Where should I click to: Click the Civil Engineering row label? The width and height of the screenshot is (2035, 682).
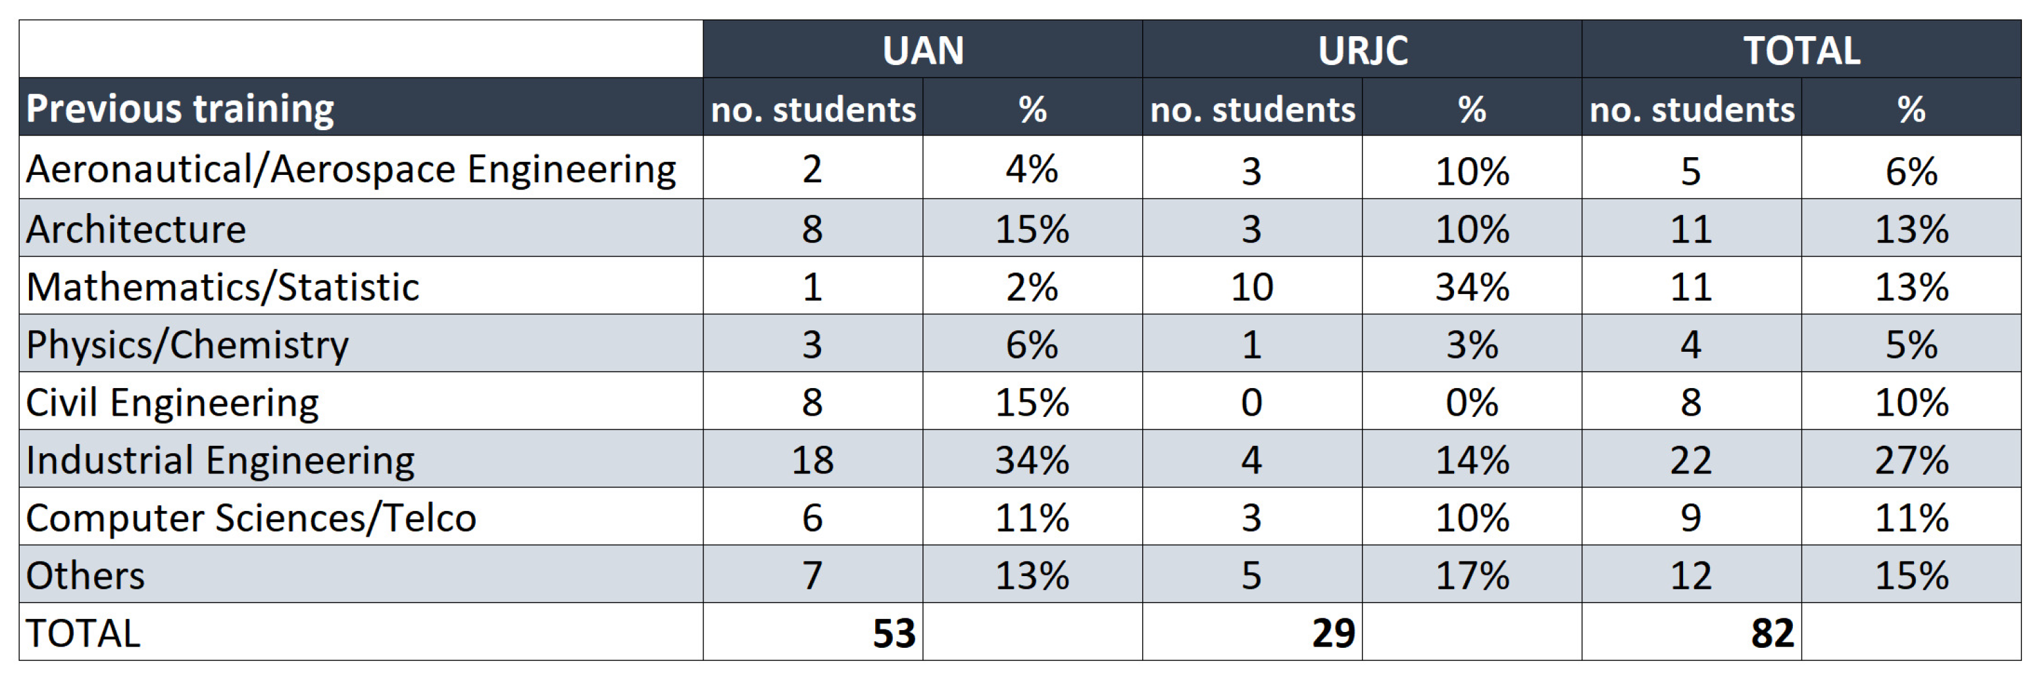pyautogui.click(x=172, y=402)
